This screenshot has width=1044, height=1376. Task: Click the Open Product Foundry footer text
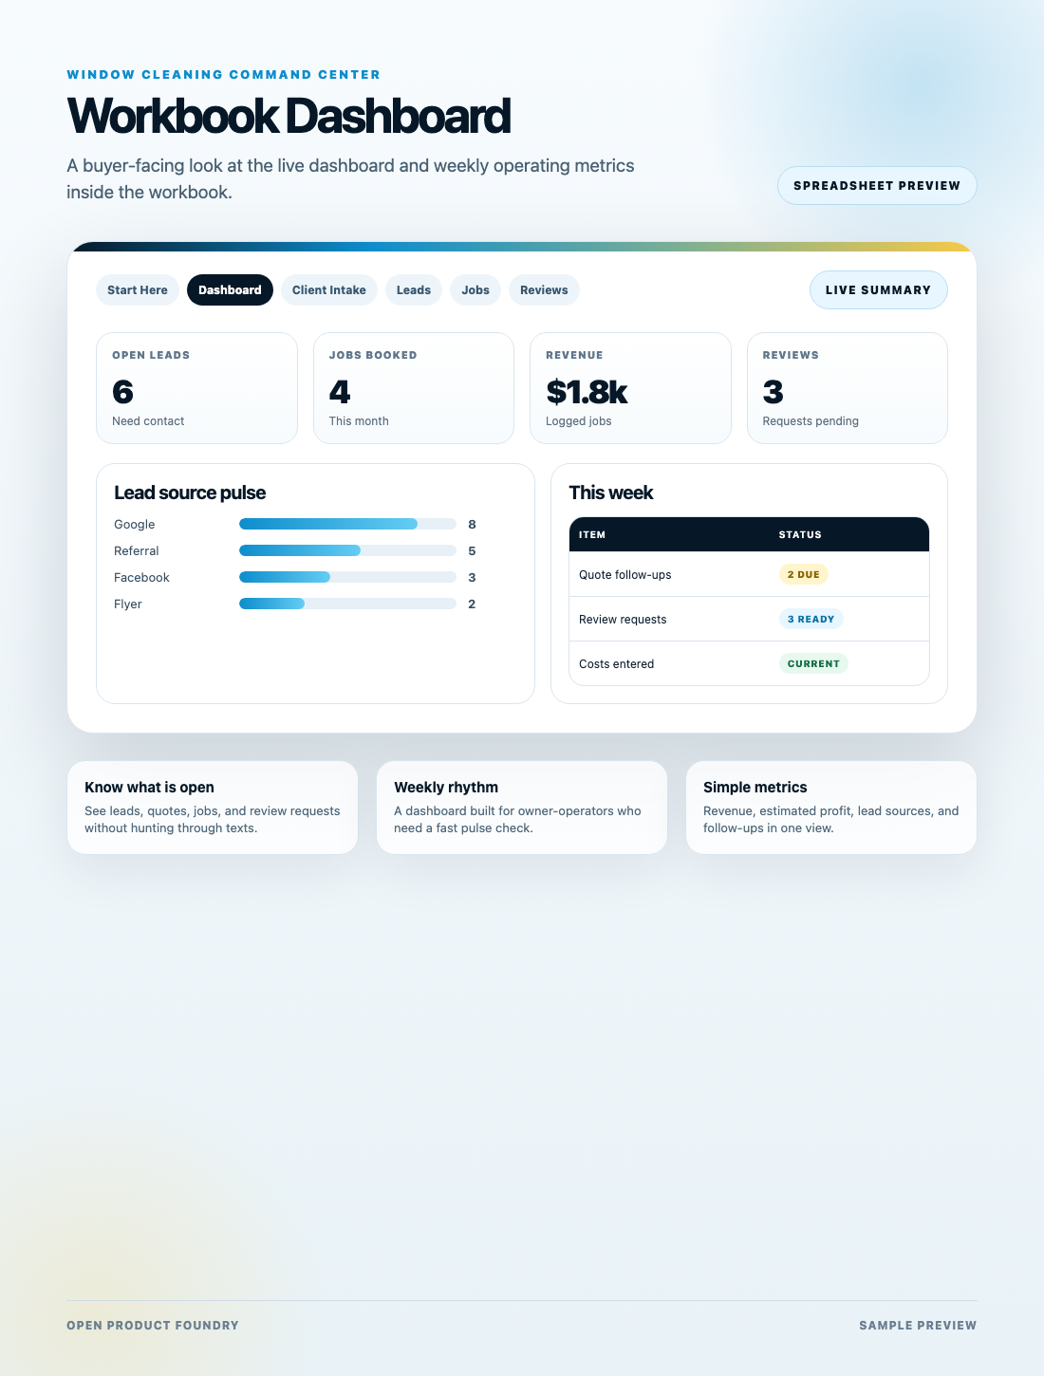pos(153,1326)
